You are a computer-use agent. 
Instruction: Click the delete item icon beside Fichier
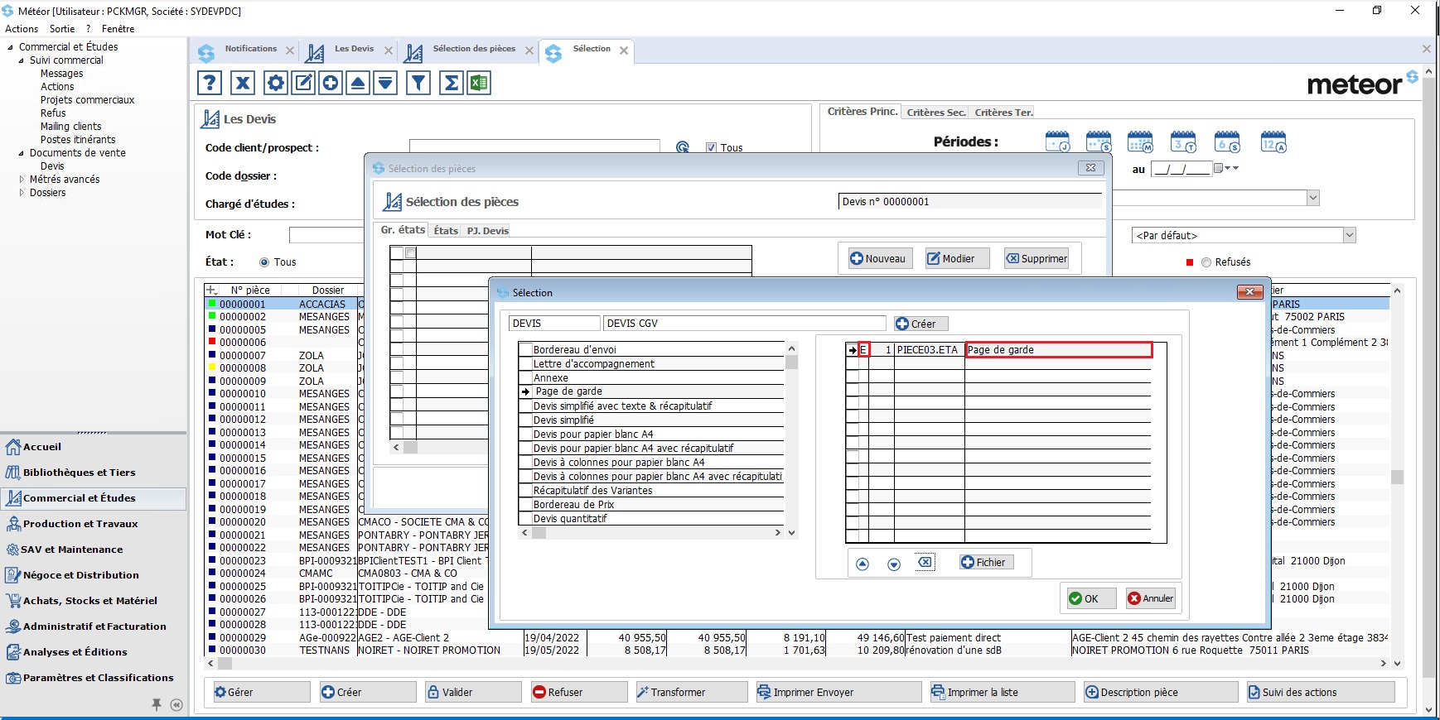[925, 562]
